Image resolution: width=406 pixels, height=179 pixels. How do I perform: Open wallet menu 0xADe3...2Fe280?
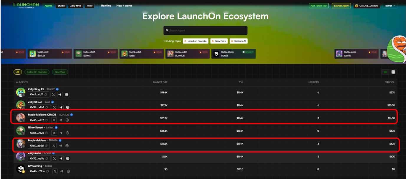[x=366, y=6]
